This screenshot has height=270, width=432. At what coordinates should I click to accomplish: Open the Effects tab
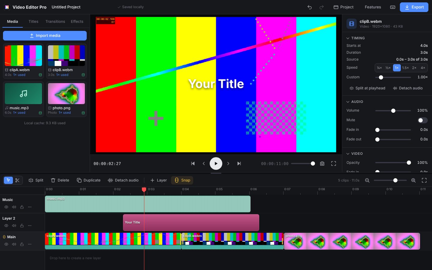77,22
